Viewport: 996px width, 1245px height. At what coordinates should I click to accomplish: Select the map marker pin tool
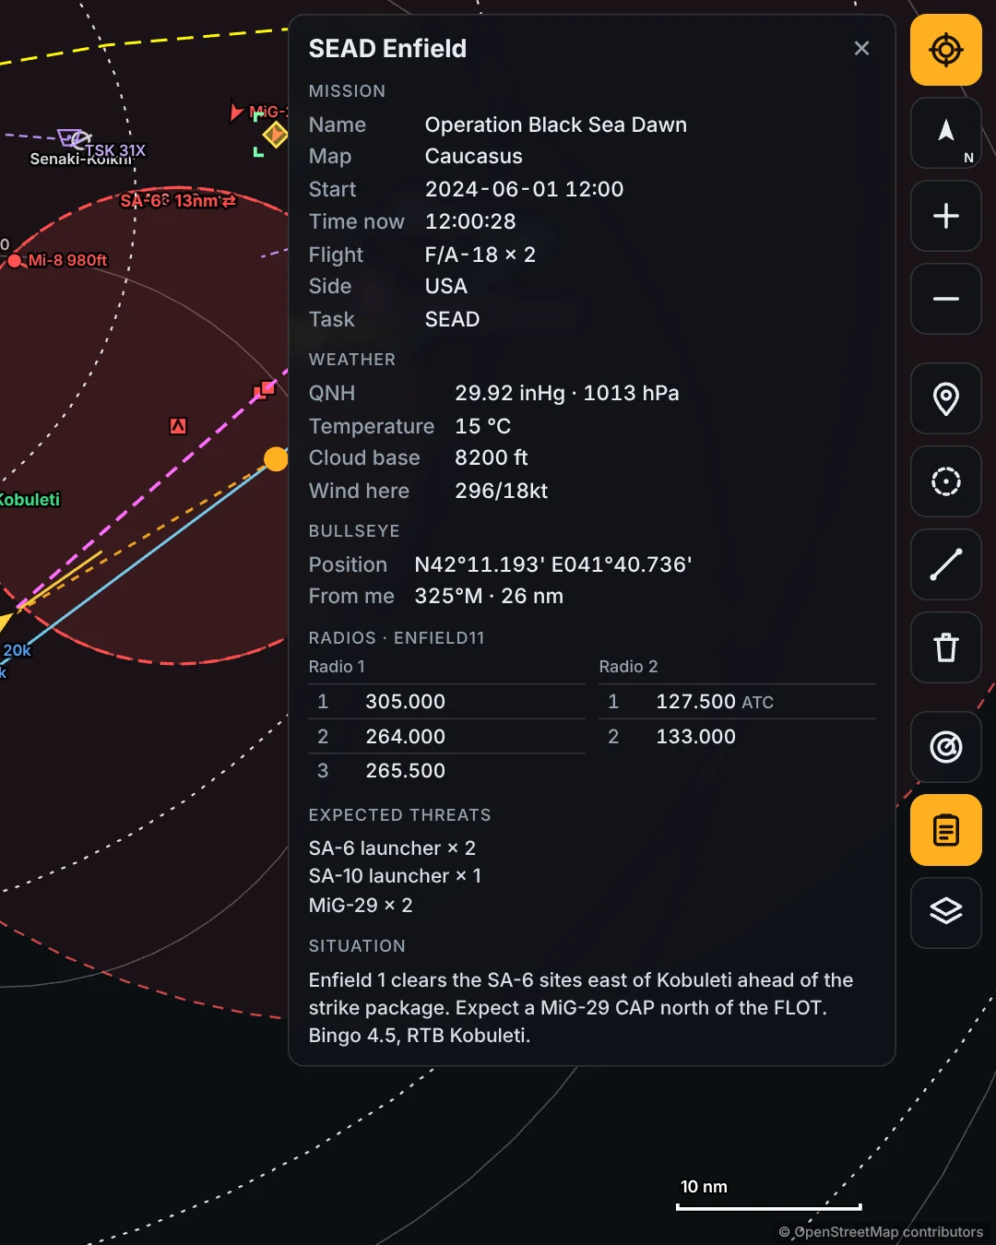coord(946,398)
